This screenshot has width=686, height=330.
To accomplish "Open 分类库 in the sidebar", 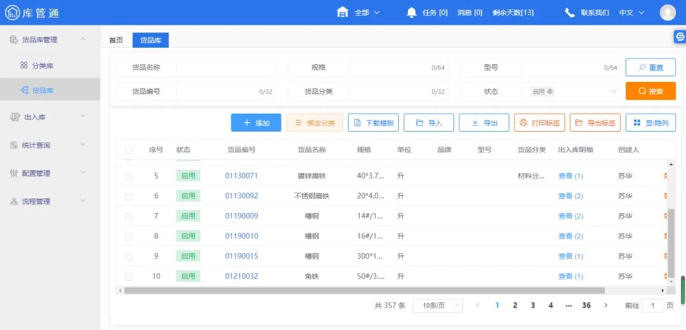I will 42,65.
